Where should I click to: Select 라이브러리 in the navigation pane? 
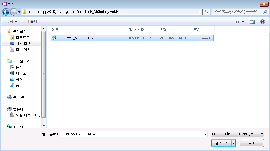tap(22, 61)
